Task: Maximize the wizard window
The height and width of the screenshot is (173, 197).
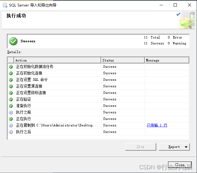Action: point(175,5)
